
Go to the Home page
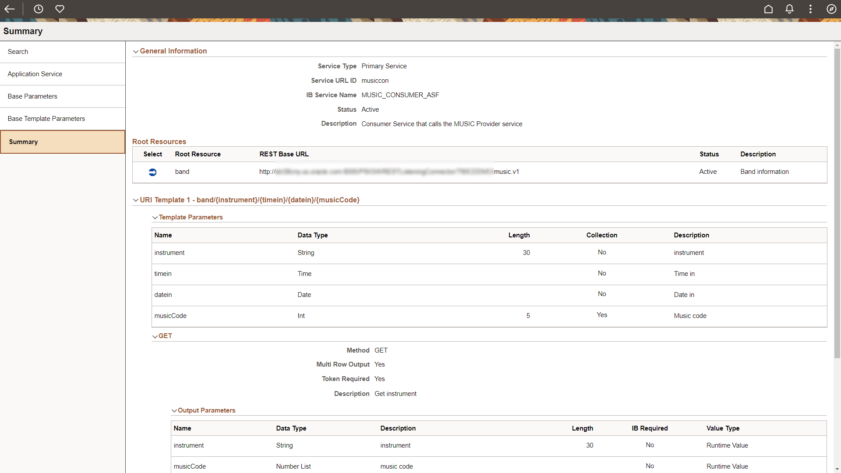pos(768,9)
